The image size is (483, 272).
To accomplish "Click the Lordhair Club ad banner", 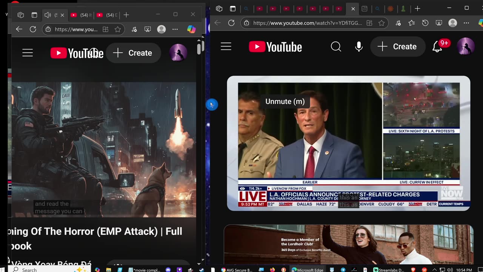I will [x=349, y=244].
